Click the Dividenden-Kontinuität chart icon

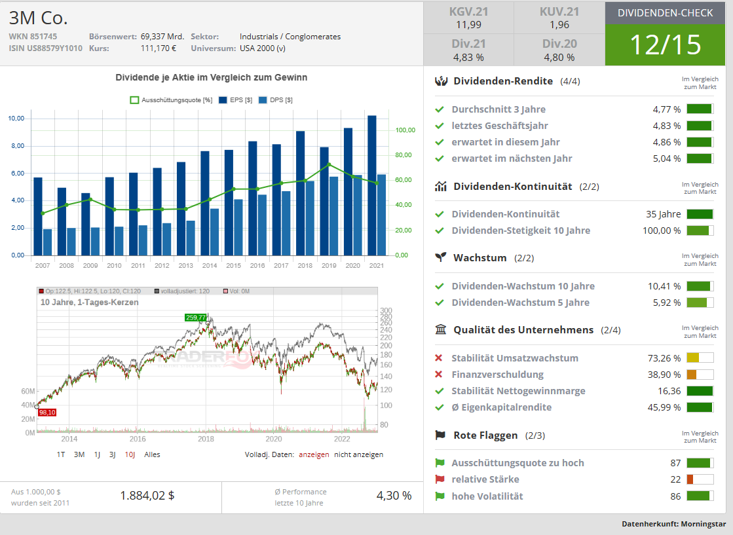(441, 187)
